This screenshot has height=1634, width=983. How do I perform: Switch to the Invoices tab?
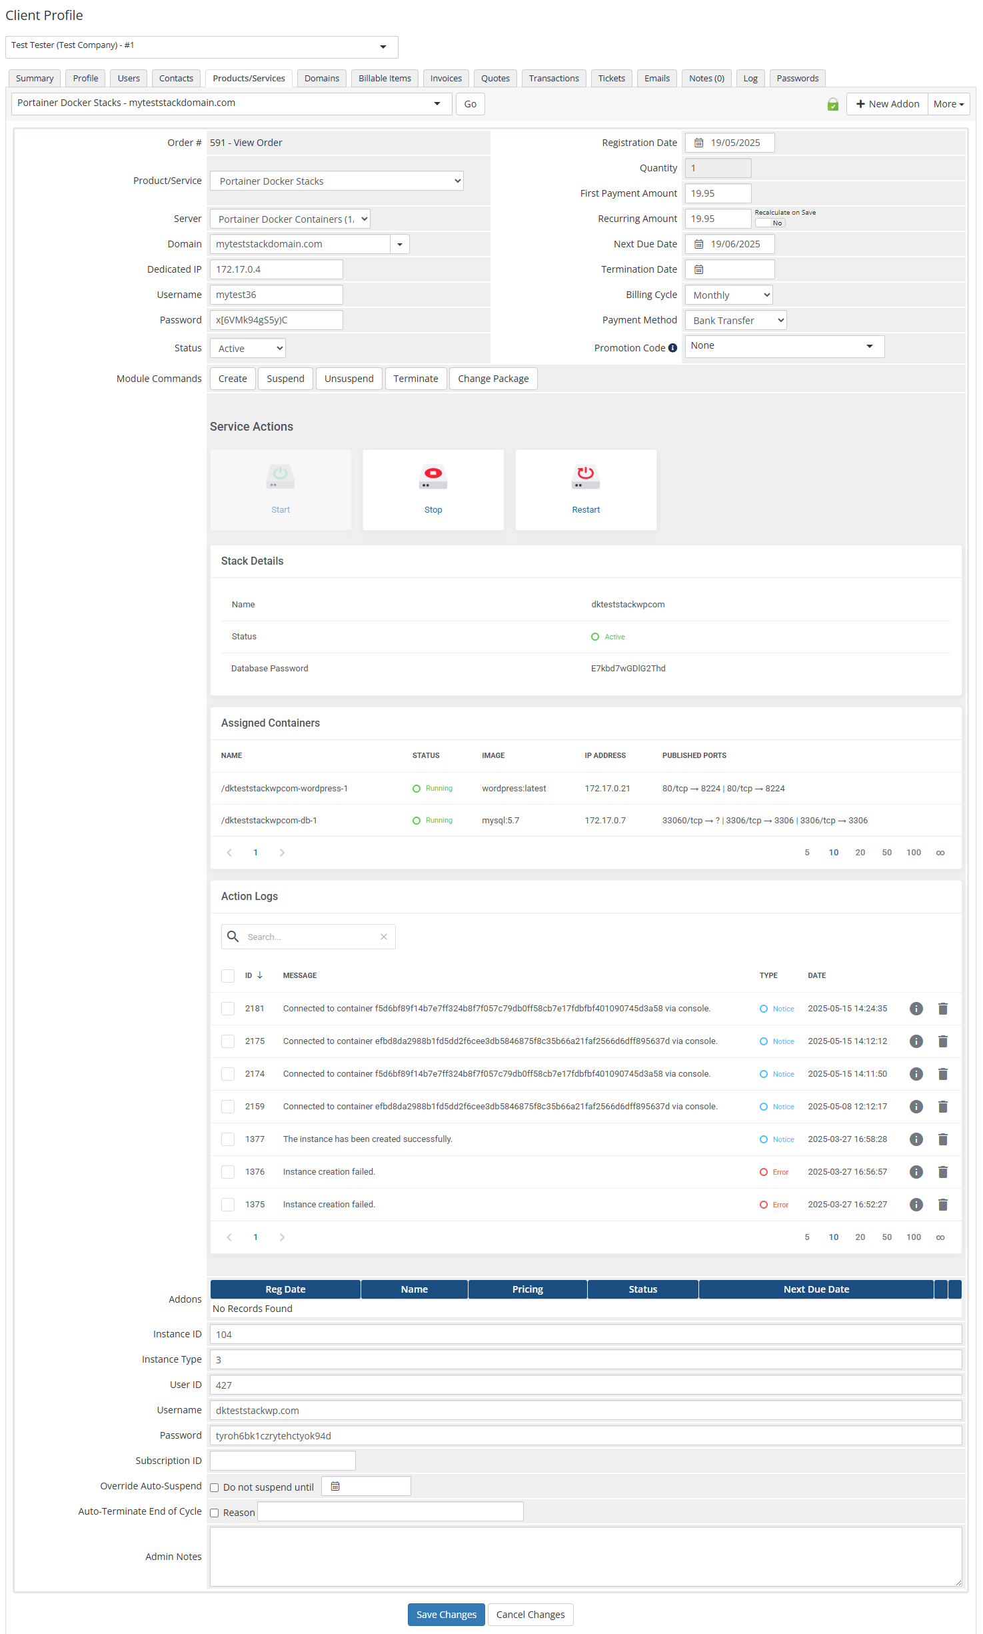[x=446, y=78]
